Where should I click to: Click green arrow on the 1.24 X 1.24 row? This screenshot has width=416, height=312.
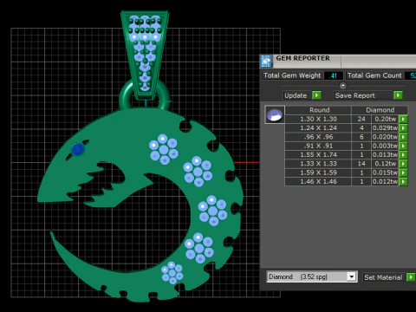tap(403, 128)
